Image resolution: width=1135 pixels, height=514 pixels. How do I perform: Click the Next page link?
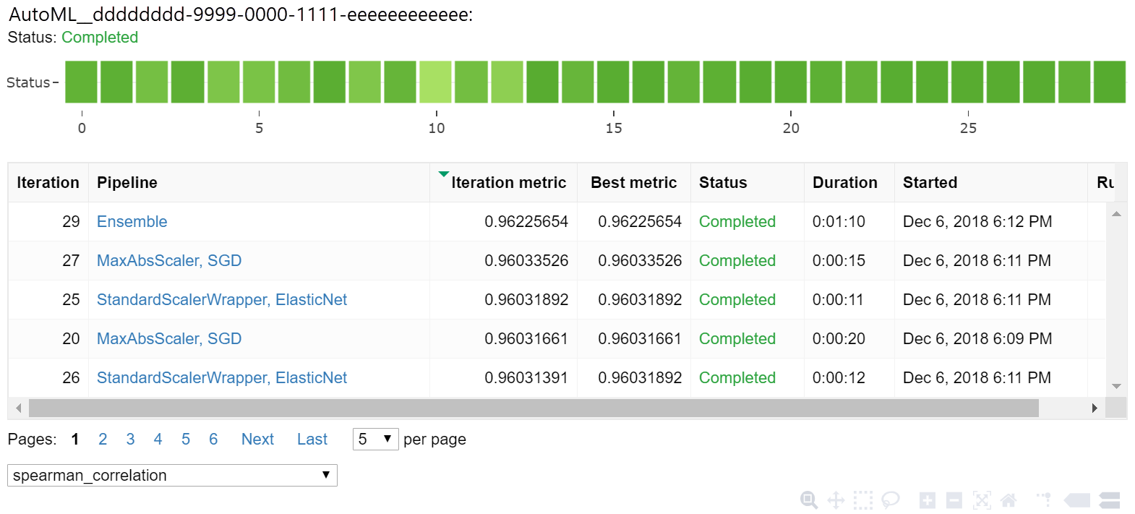pos(257,439)
